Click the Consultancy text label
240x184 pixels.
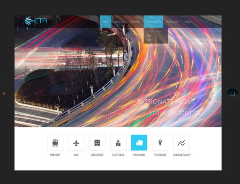[x=182, y=155]
